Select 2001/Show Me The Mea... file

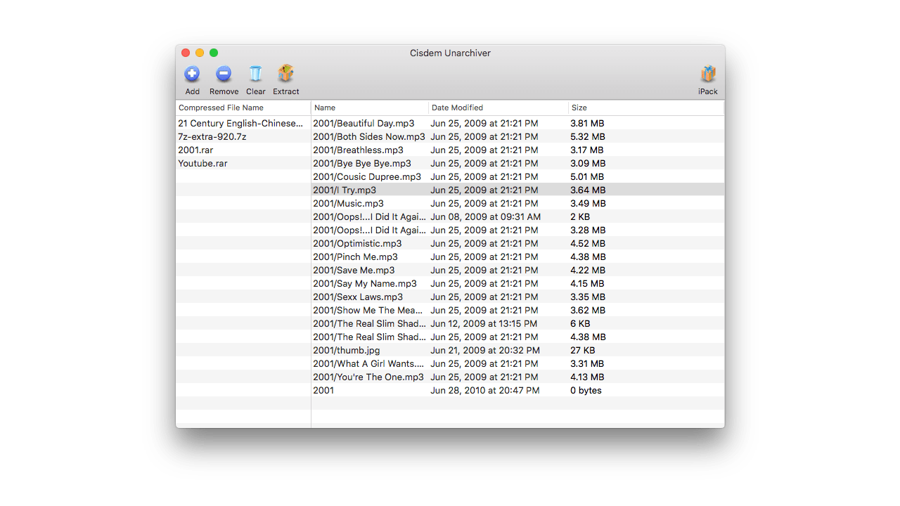point(517,310)
